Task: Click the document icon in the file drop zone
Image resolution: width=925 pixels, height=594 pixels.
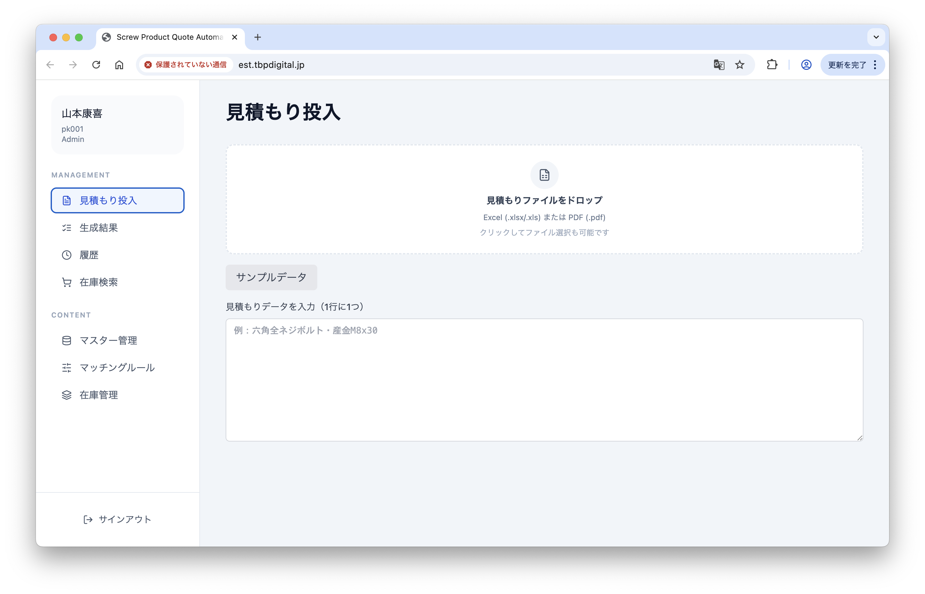Action: 544,175
